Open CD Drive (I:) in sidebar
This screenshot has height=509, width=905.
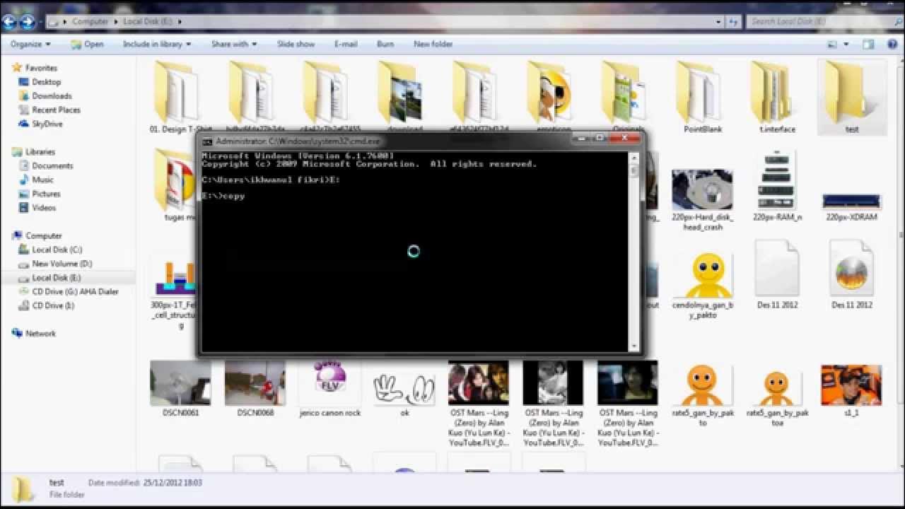53,305
